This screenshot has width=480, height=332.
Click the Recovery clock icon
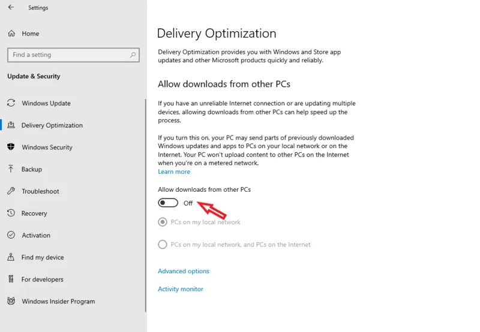tap(11, 213)
